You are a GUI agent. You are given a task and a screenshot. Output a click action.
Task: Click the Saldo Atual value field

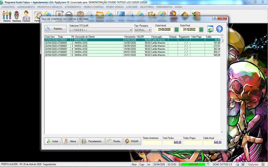click(x=213, y=143)
